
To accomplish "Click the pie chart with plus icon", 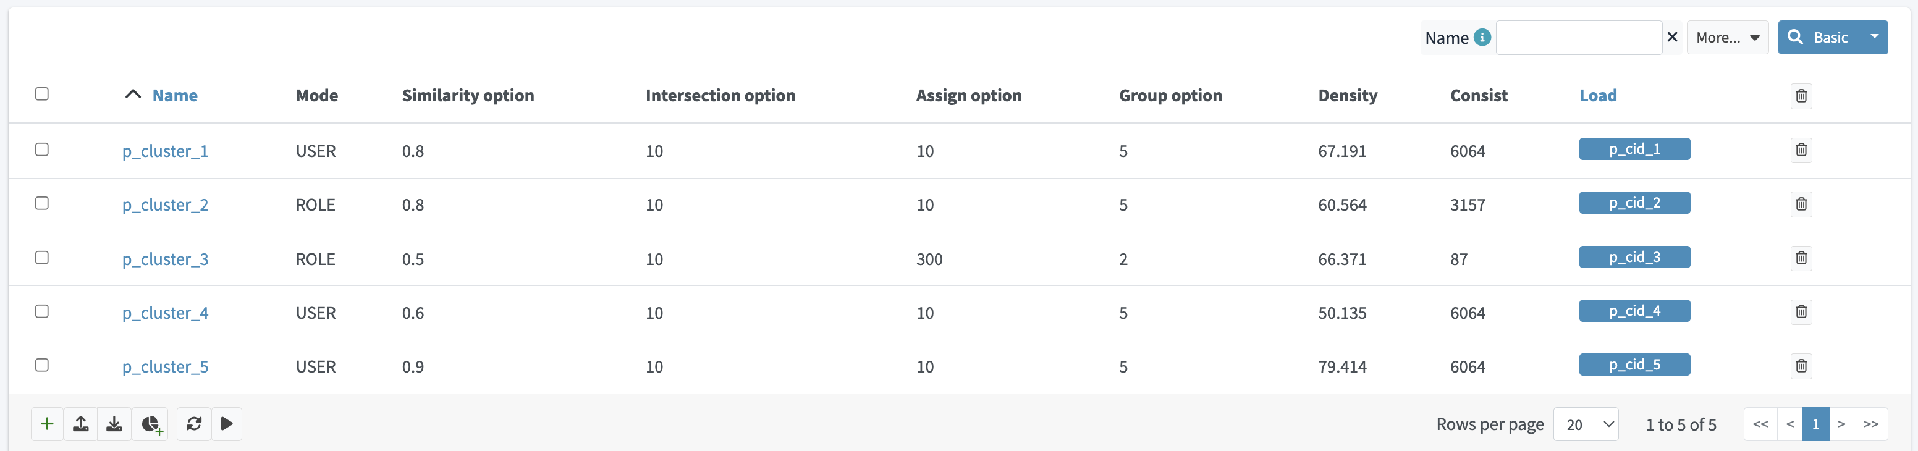I will click(151, 423).
